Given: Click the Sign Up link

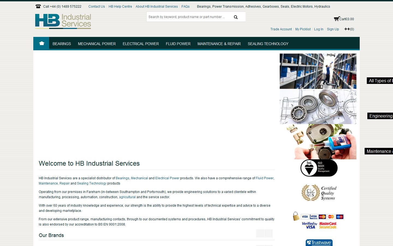Looking at the screenshot, I should click(x=333, y=29).
